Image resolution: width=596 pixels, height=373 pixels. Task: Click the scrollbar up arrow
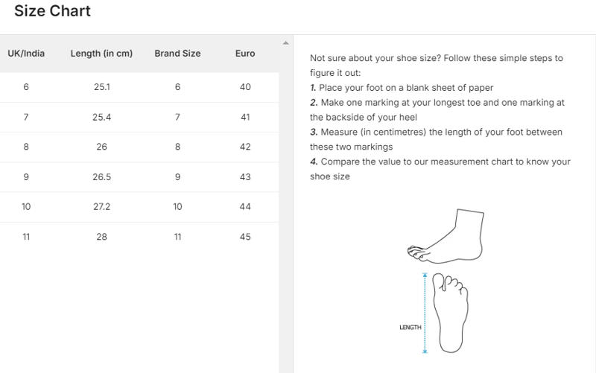286,42
